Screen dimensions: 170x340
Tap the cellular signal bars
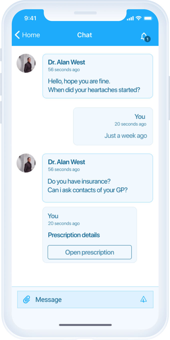[130, 19]
